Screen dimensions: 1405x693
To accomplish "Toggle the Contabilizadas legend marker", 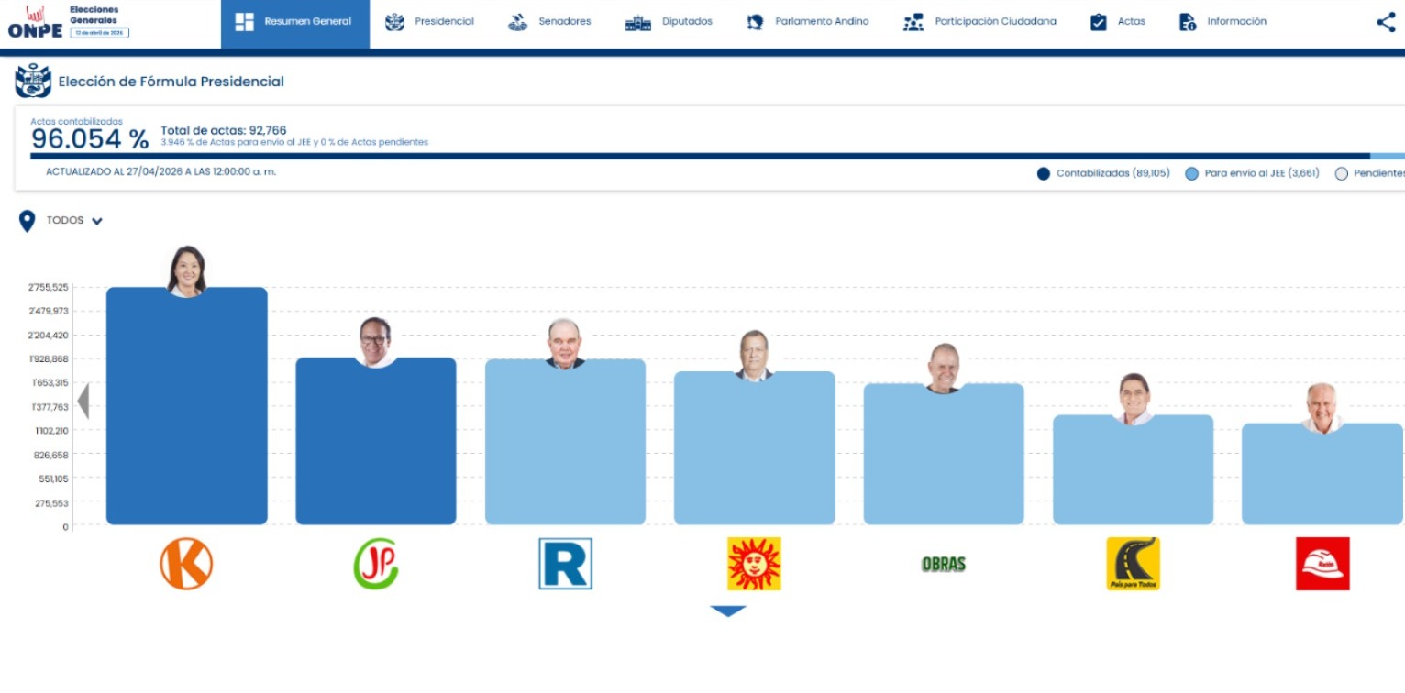I will [1043, 174].
